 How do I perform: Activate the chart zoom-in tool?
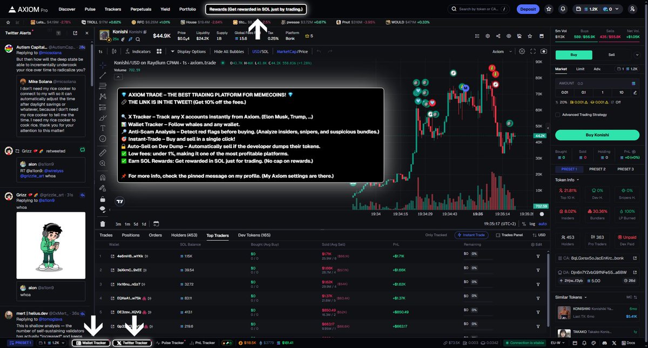(103, 163)
